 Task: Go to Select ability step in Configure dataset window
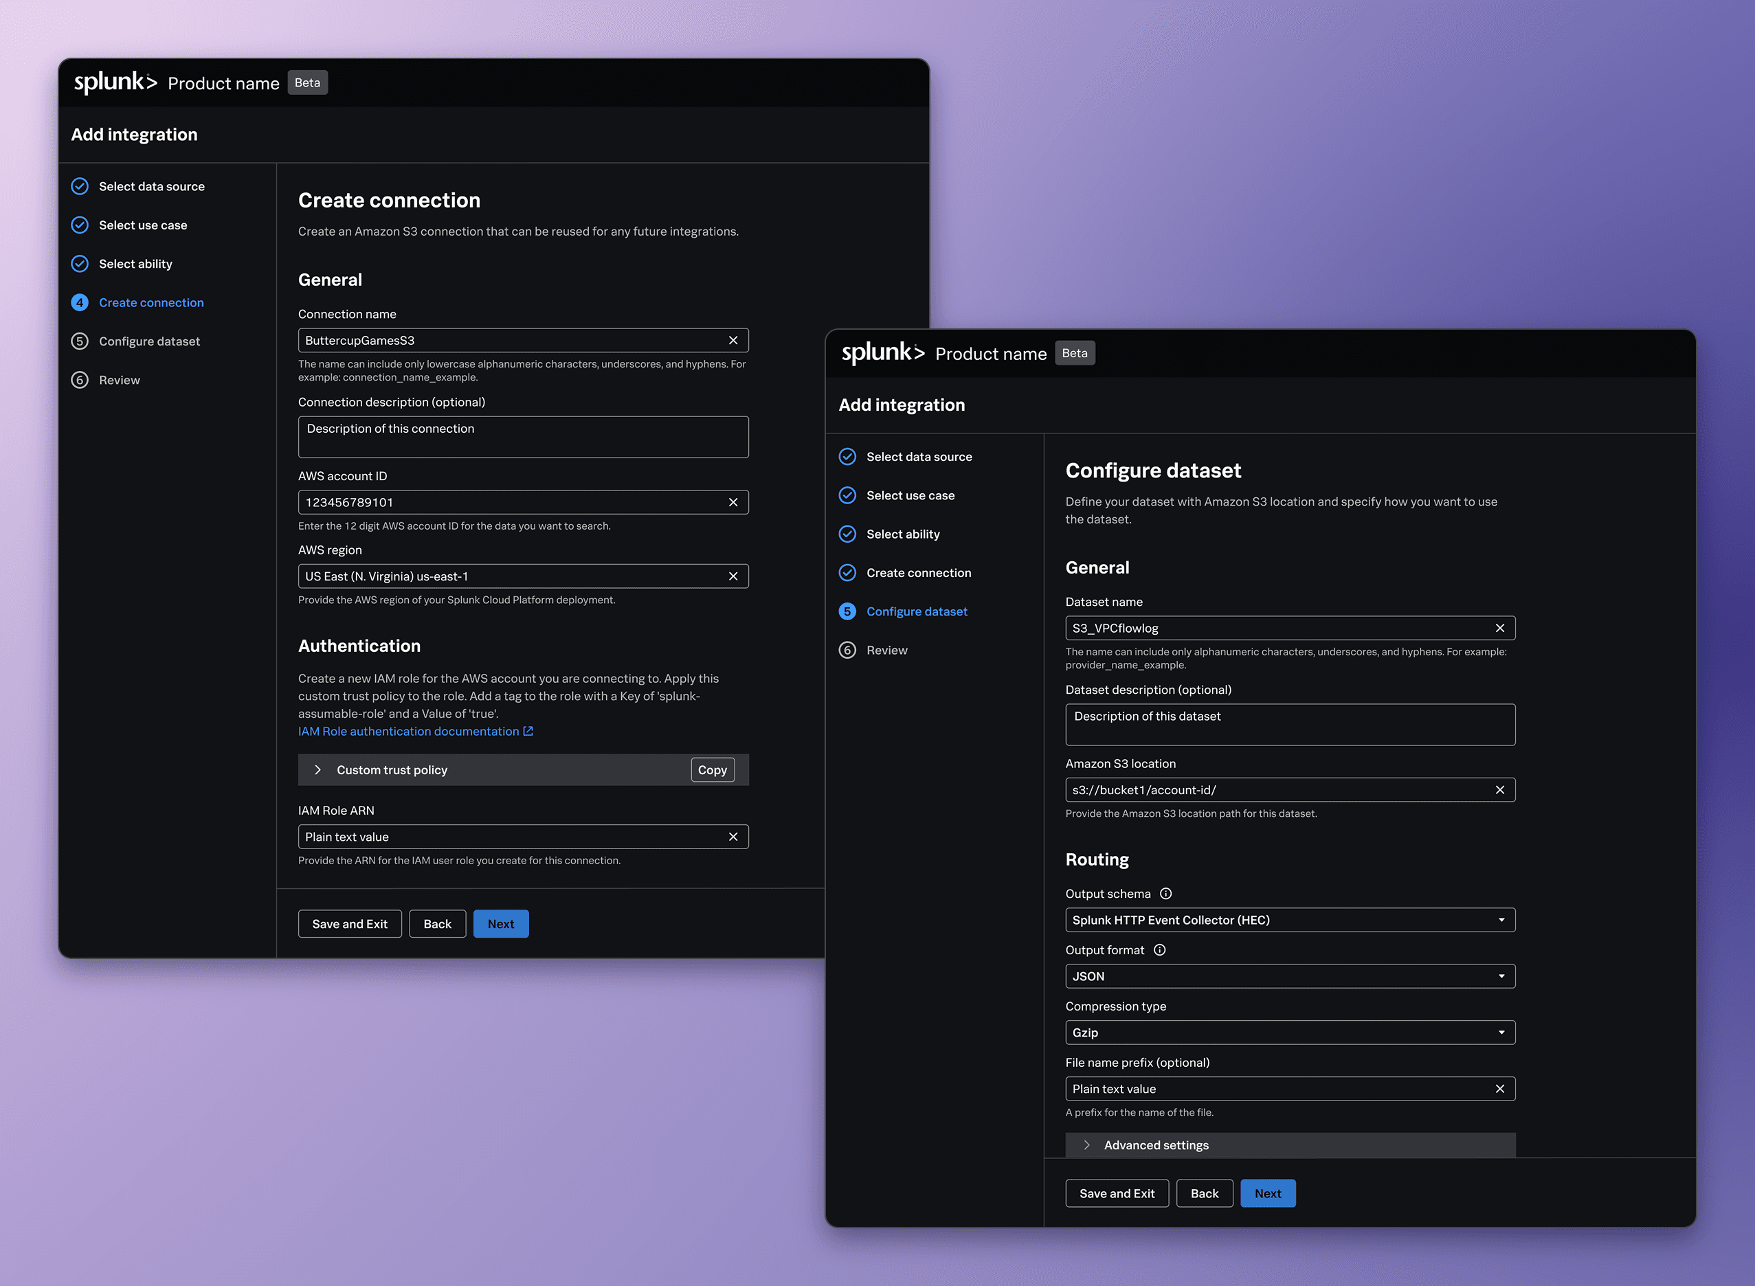(x=903, y=534)
